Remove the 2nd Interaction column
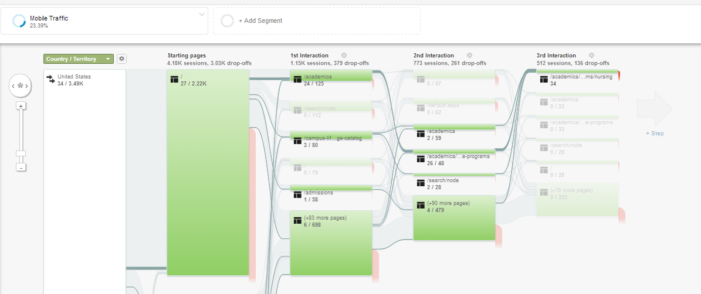This screenshot has height=294, width=701. pyautogui.click(x=469, y=56)
